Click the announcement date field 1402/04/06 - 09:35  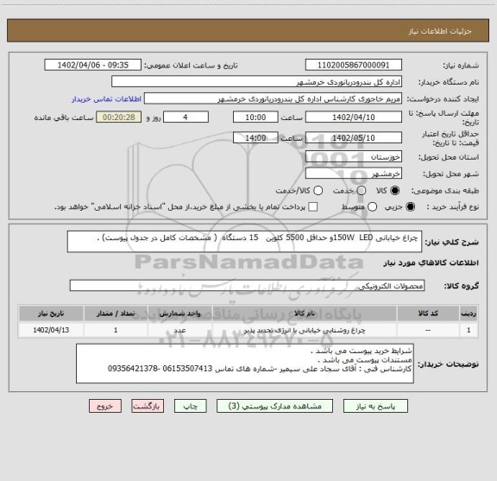pyautogui.click(x=93, y=65)
